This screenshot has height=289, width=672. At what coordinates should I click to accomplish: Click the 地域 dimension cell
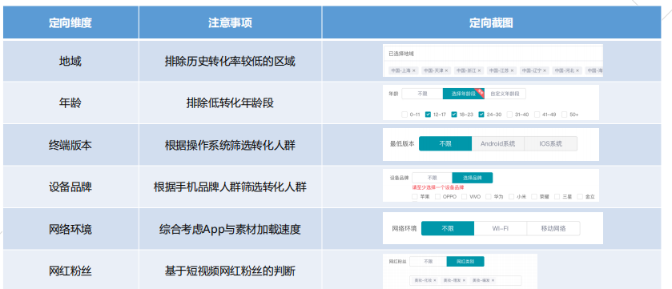[70, 61]
